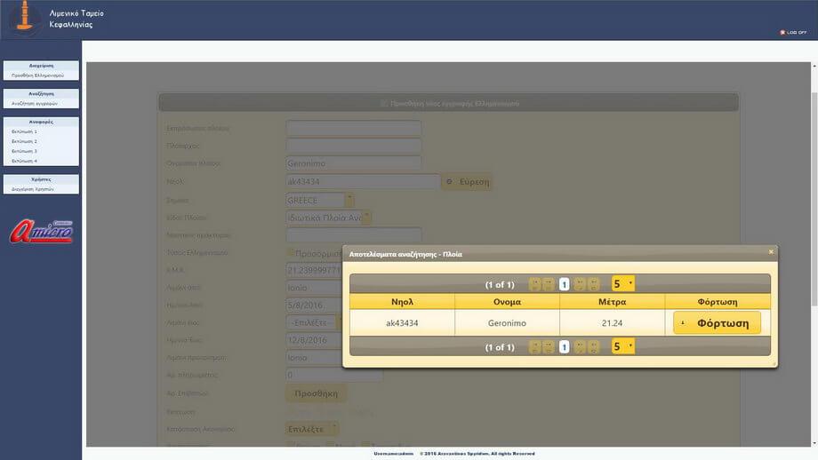The width and height of the screenshot is (818, 460).
Task: Go to last page in top paginator
Action: (594, 284)
